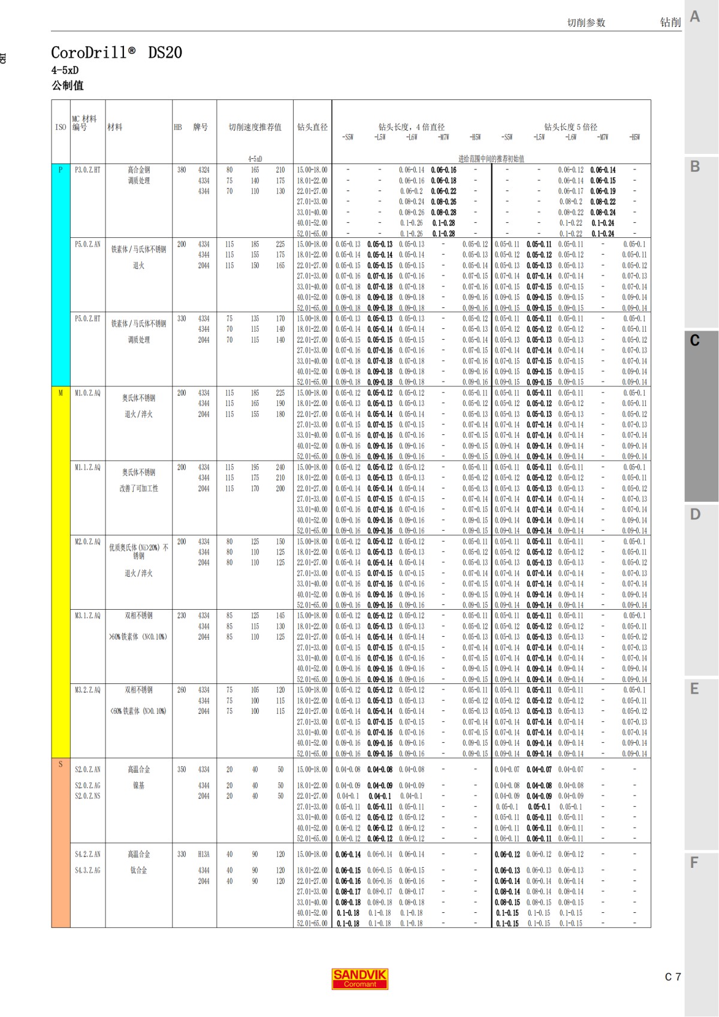Select the 进给范围中间的推荐初始值 caption

click(491, 159)
